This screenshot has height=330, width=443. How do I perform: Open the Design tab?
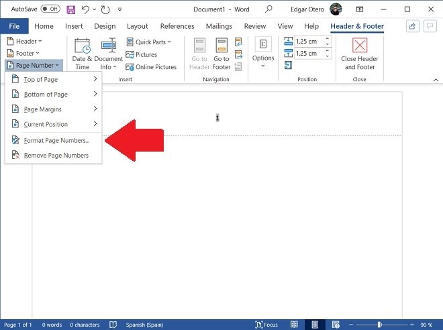[x=105, y=26]
